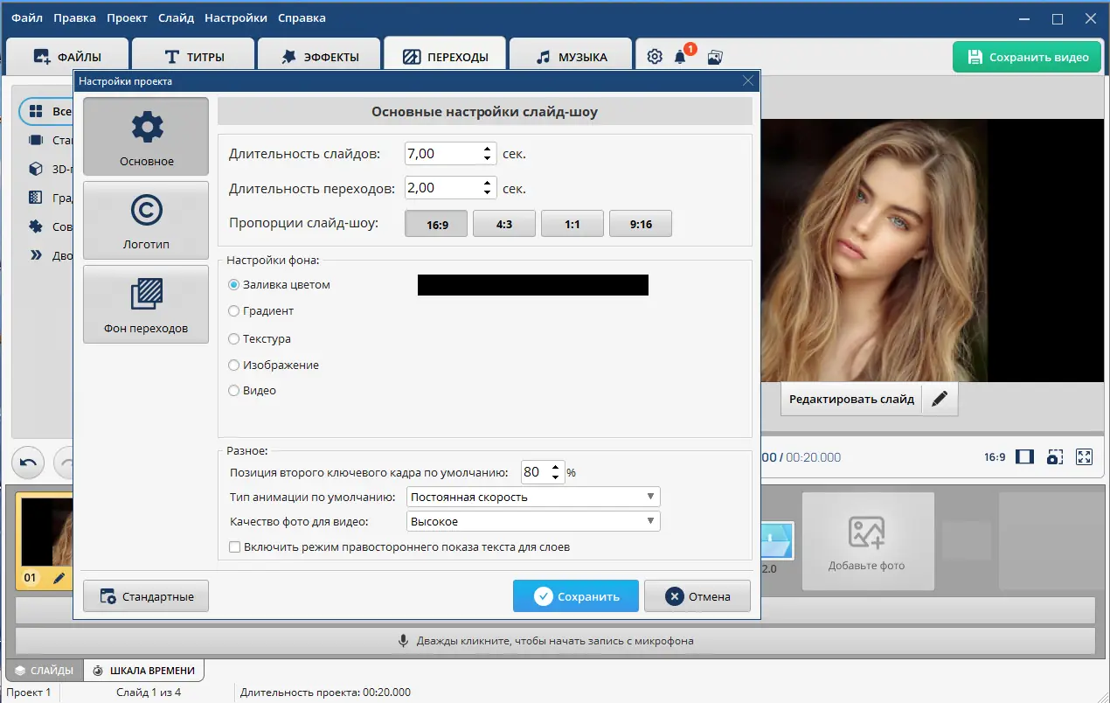Viewport: 1110px width, 703px height.
Task: Choose the Текстура background radio button
Action: tap(259, 338)
